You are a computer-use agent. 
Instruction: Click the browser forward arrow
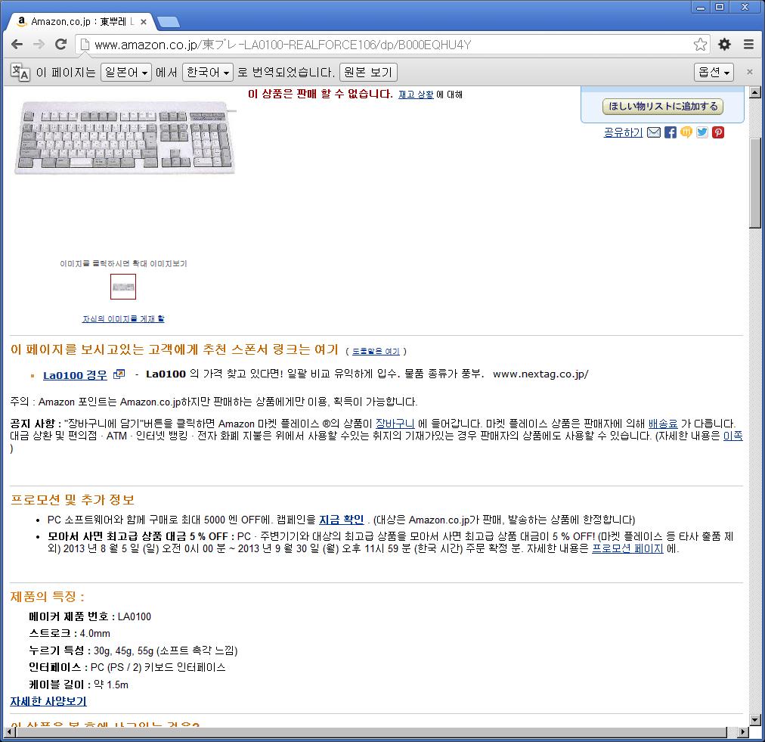coord(39,45)
